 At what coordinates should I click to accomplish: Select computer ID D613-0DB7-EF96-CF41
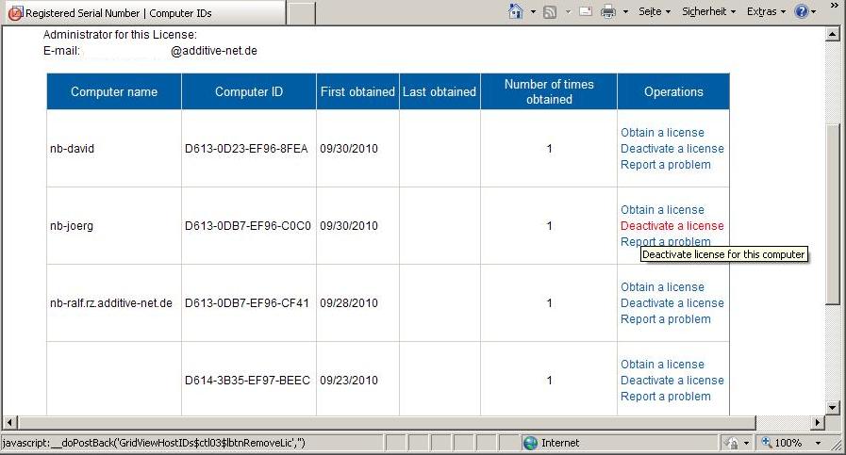[x=246, y=303]
